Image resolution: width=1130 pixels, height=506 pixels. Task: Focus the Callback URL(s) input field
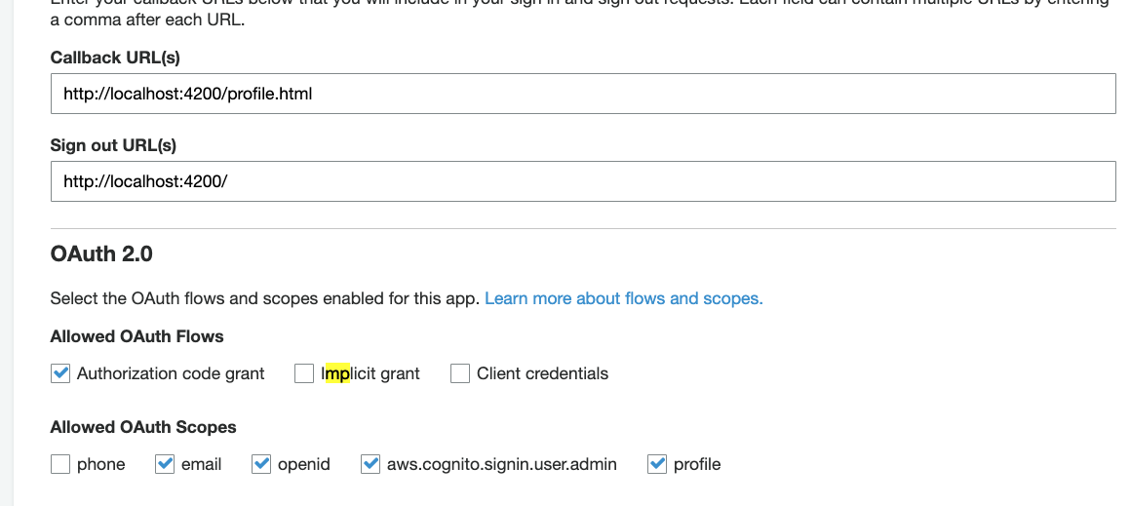coord(582,95)
